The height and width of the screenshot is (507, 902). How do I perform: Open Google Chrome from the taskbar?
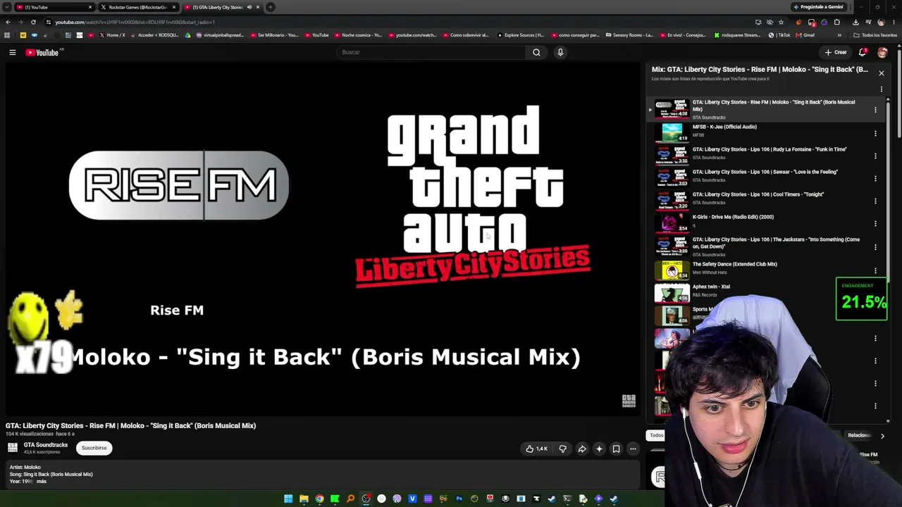click(x=319, y=499)
